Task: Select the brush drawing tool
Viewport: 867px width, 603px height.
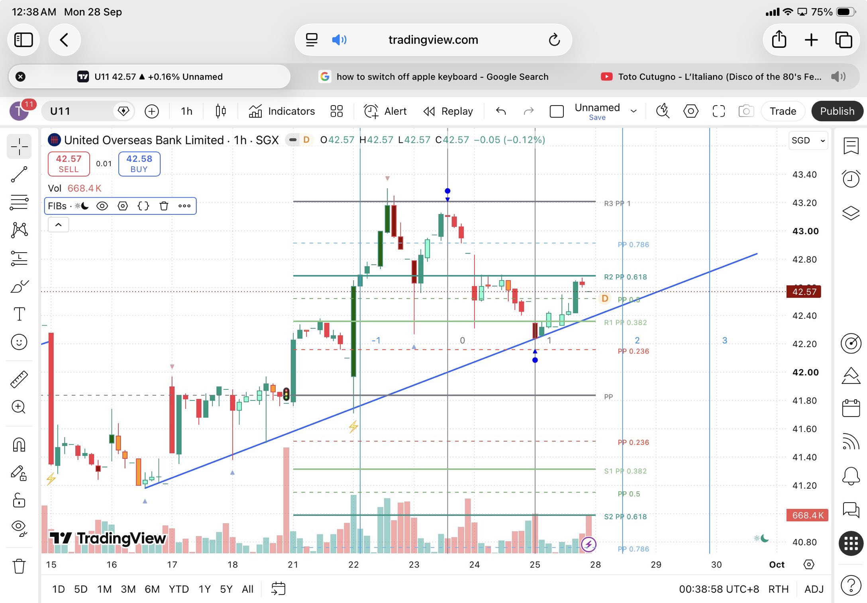Action: tap(19, 286)
